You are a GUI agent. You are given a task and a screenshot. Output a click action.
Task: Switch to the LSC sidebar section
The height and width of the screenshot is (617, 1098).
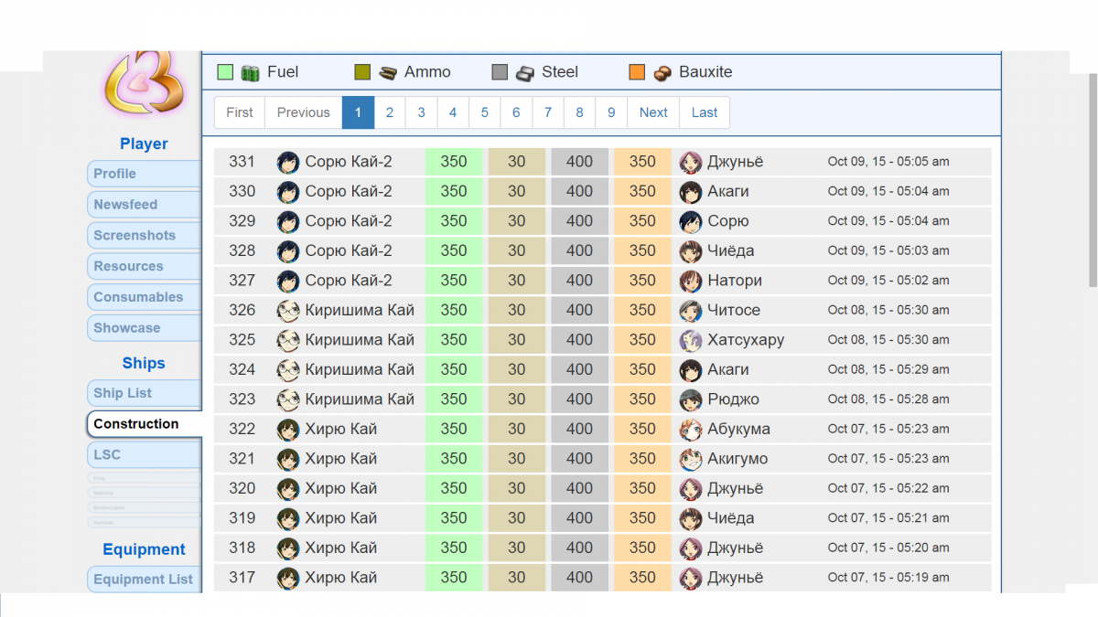(144, 454)
